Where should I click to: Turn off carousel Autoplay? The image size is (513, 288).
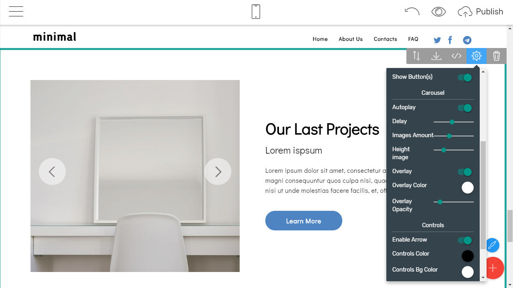tap(465, 108)
